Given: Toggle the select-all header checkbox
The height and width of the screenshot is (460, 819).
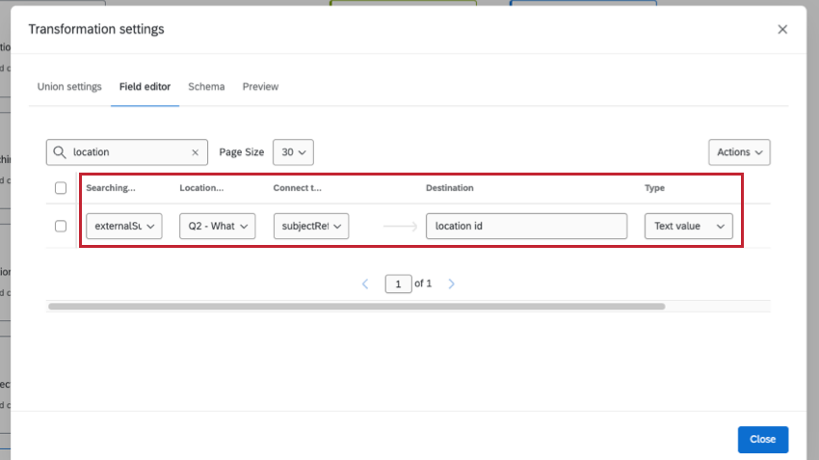Looking at the screenshot, I should tap(61, 188).
